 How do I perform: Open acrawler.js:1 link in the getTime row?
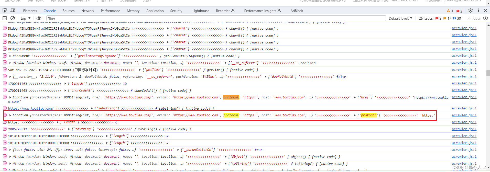coord(464,70)
